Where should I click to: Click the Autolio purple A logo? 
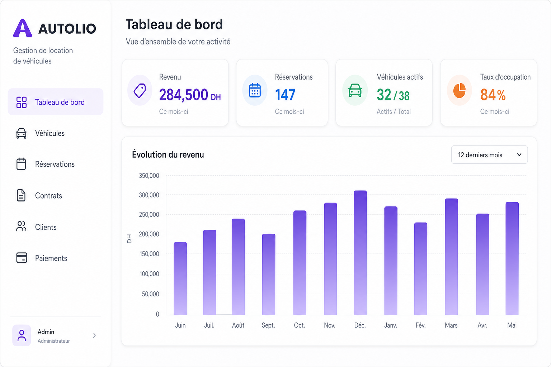tap(23, 28)
